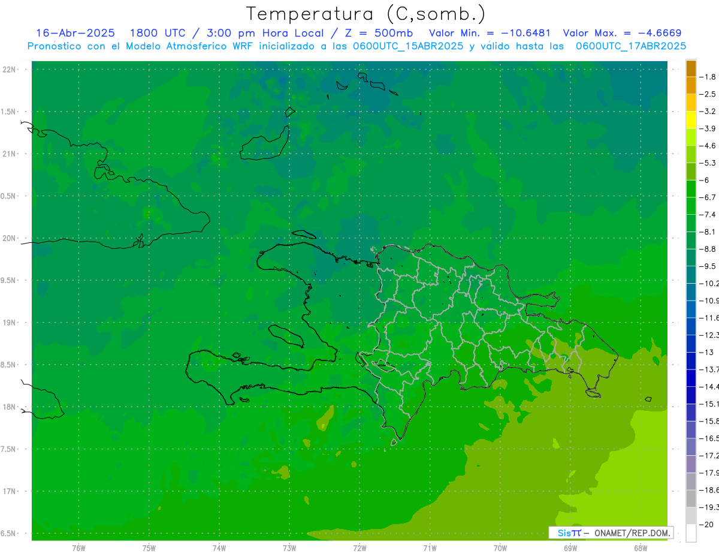Screen dimensions: 719x556
Task: Click the '71W' longitude label
Action: click(430, 548)
